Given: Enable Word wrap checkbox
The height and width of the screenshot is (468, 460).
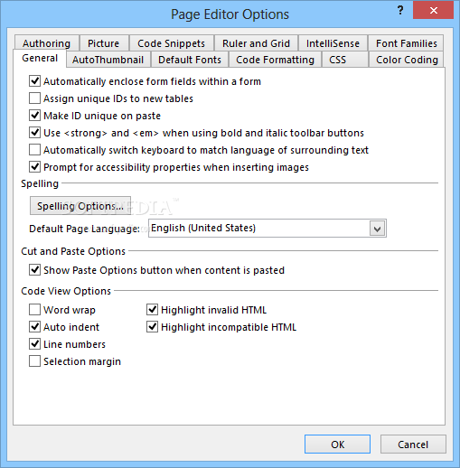Looking at the screenshot, I should click(34, 310).
